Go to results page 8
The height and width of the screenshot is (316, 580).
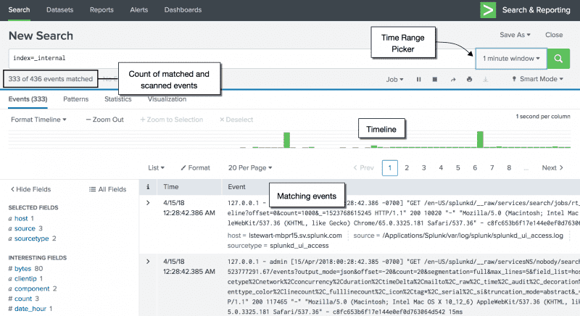509,168
